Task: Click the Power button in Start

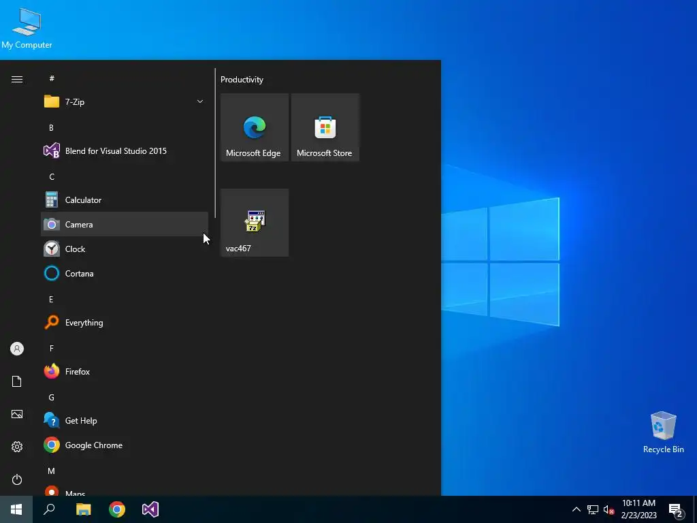Action: [17, 479]
